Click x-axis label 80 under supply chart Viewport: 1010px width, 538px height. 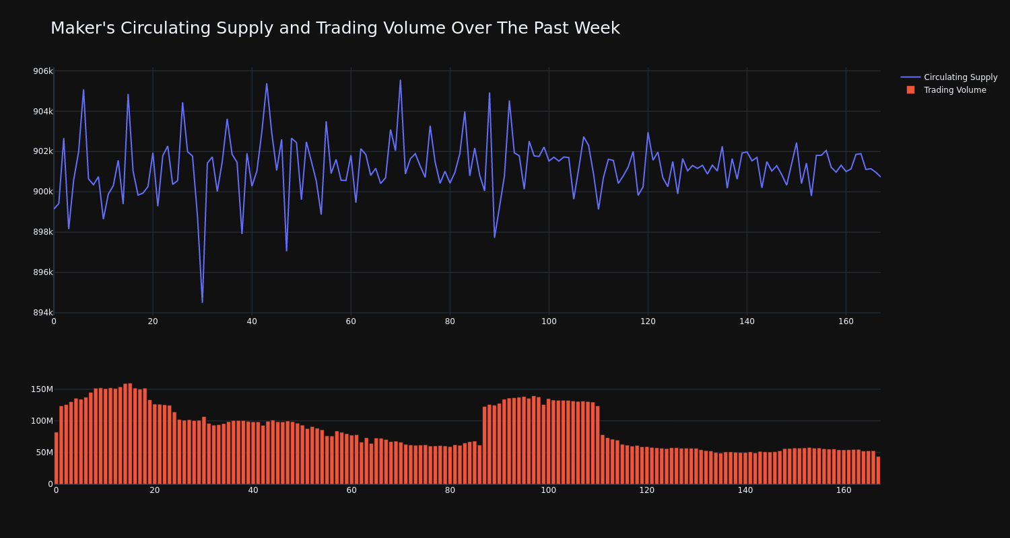(x=450, y=321)
